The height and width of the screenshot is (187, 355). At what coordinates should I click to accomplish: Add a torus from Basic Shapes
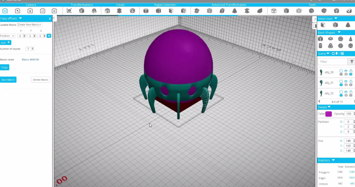[x=331, y=39]
